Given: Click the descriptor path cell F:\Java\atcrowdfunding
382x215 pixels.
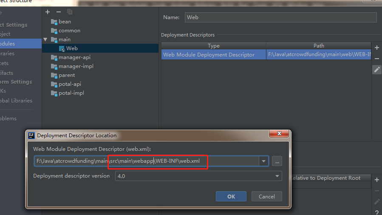Looking at the screenshot, I should (319, 54).
